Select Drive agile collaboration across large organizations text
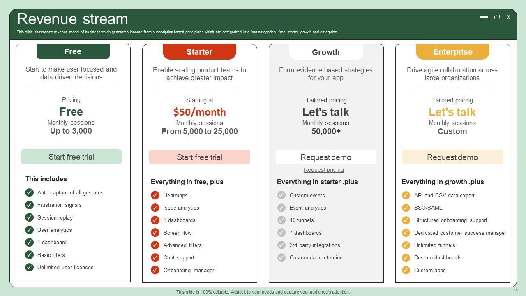 452,74
